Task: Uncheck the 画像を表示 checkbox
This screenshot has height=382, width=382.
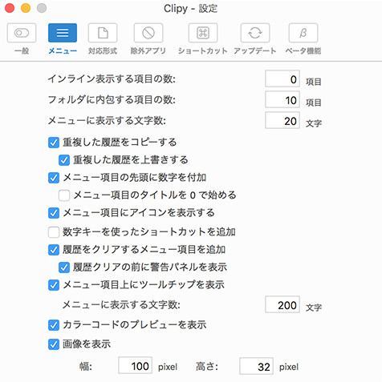Action: coord(54,344)
